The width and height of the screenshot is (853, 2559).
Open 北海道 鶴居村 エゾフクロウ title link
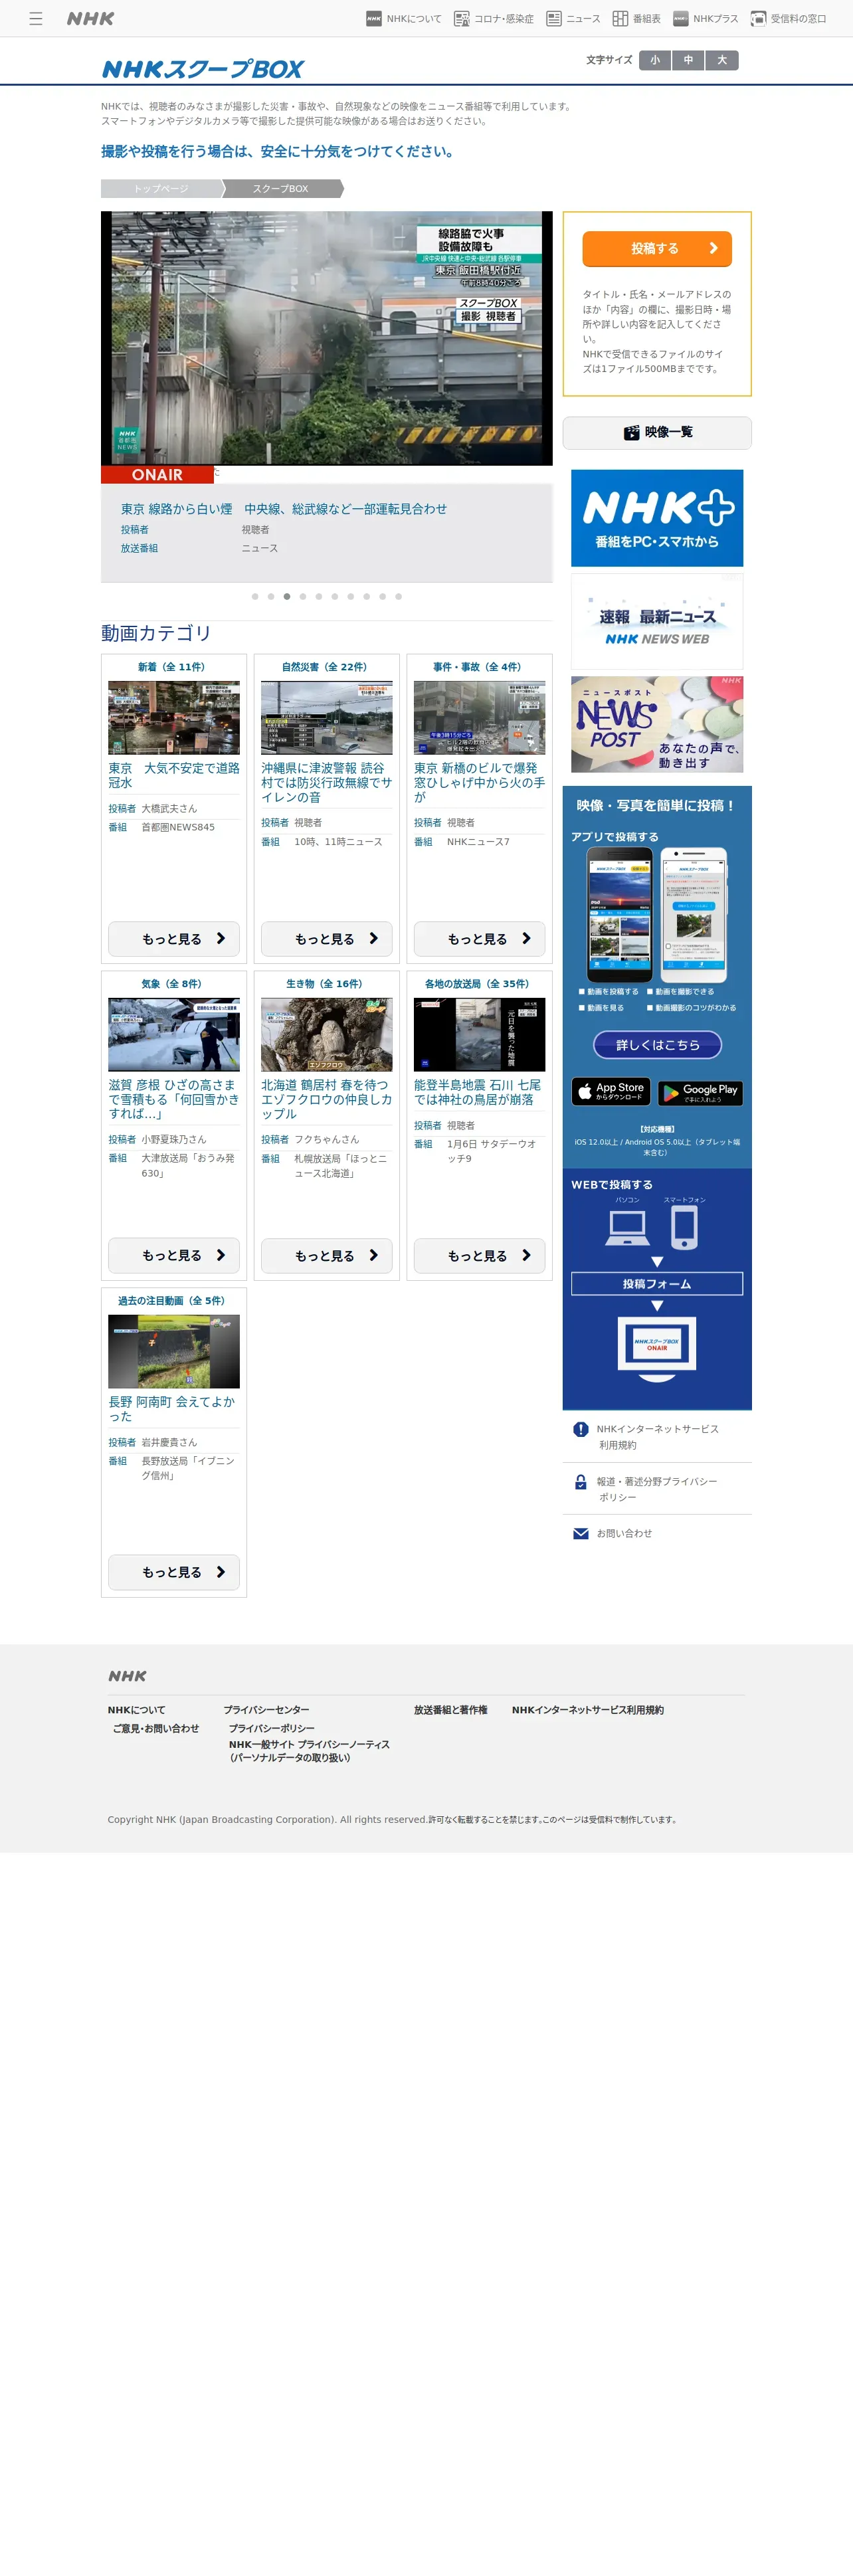coord(327,1099)
